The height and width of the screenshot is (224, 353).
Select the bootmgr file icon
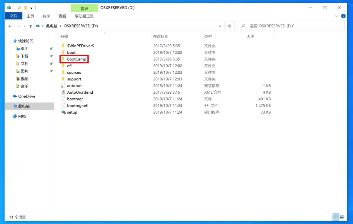pos(63,99)
